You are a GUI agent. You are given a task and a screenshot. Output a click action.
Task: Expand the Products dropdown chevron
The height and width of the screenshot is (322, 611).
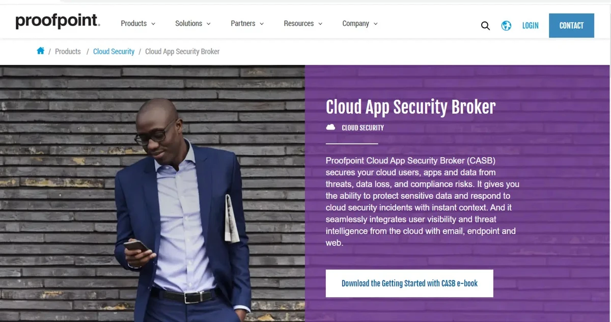coord(153,24)
